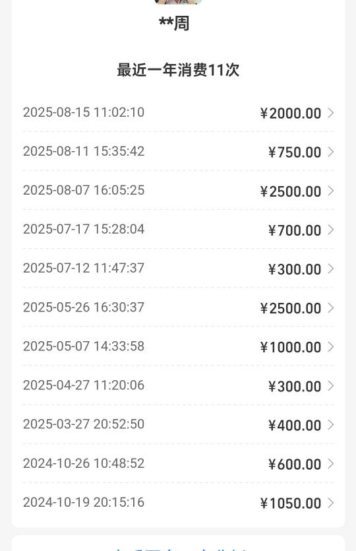The width and height of the screenshot is (356, 551).
Task: Open chevron beside the ¥750.00 transaction
Action: [330, 152]
